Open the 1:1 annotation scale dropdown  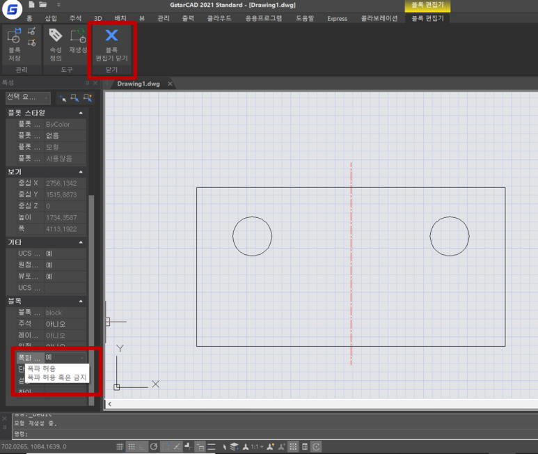click(x=255, y=446)
